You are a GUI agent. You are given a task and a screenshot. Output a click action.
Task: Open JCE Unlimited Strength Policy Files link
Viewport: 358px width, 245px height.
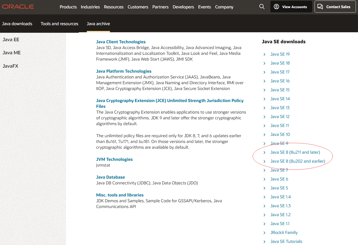[x=170, y=103]
